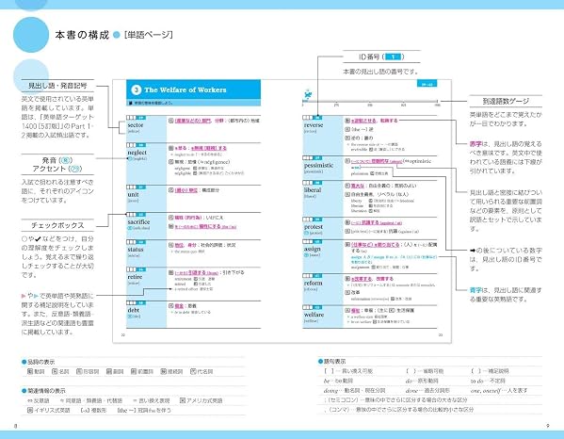Screen dimensions: 564x439
Task: Click the 副詞 part-of-speech icon in legend
Action: click(x=109, y=371)
